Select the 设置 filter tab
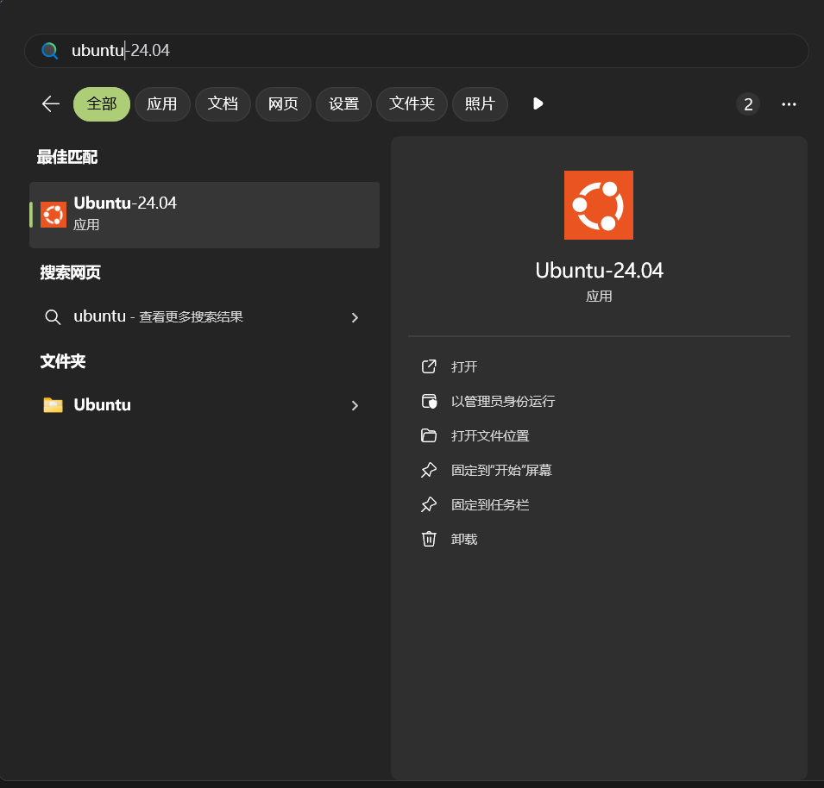The width and height of the screenshot is (824, 788). (343, 104)
